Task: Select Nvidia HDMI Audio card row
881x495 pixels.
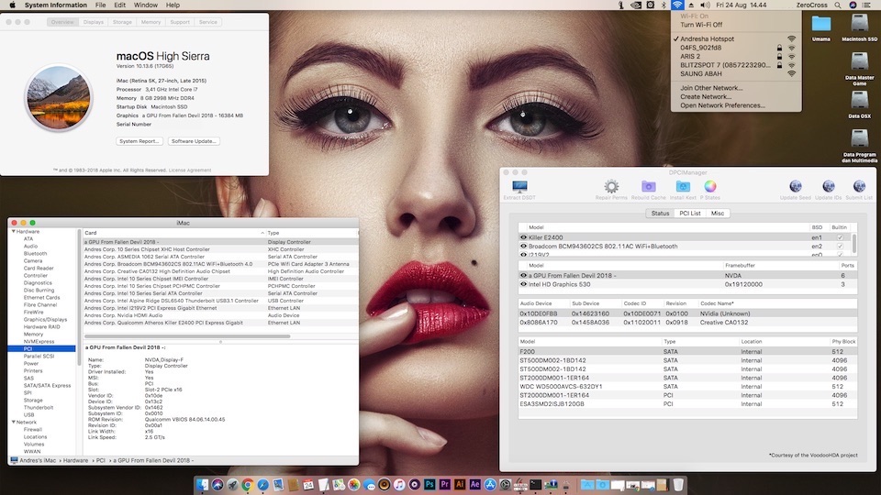Action: coord(221,315)
